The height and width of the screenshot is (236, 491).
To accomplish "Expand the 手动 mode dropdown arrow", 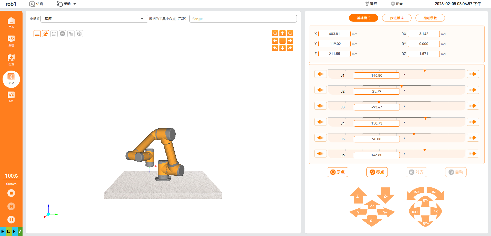I will [x=75, y=4].
